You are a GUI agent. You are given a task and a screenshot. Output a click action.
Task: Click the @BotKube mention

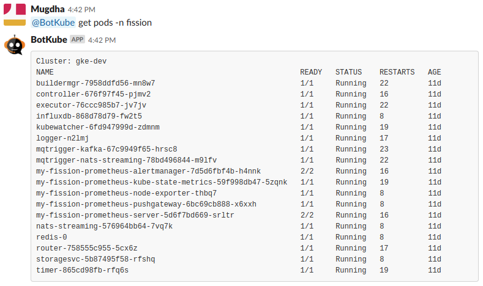coord(53,23)
